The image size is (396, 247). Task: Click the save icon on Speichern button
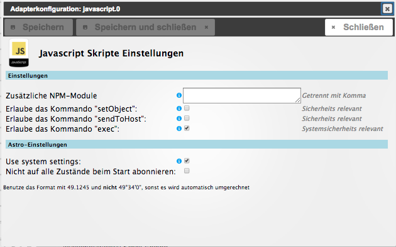(13, 27)
